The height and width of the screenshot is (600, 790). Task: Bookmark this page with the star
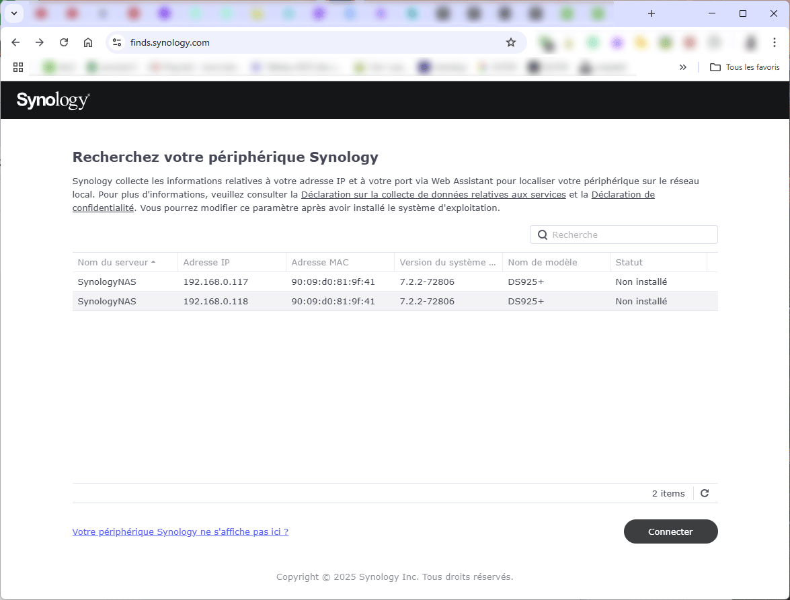coord(511,42)
